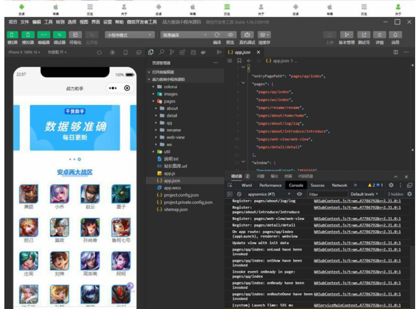Open the source control branch icon
Viewport: 419px width, 309px height.
171,53
